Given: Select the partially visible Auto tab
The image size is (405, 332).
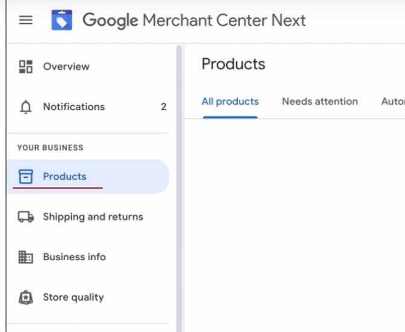Looking at the screenshot, I should click(392, 101).
